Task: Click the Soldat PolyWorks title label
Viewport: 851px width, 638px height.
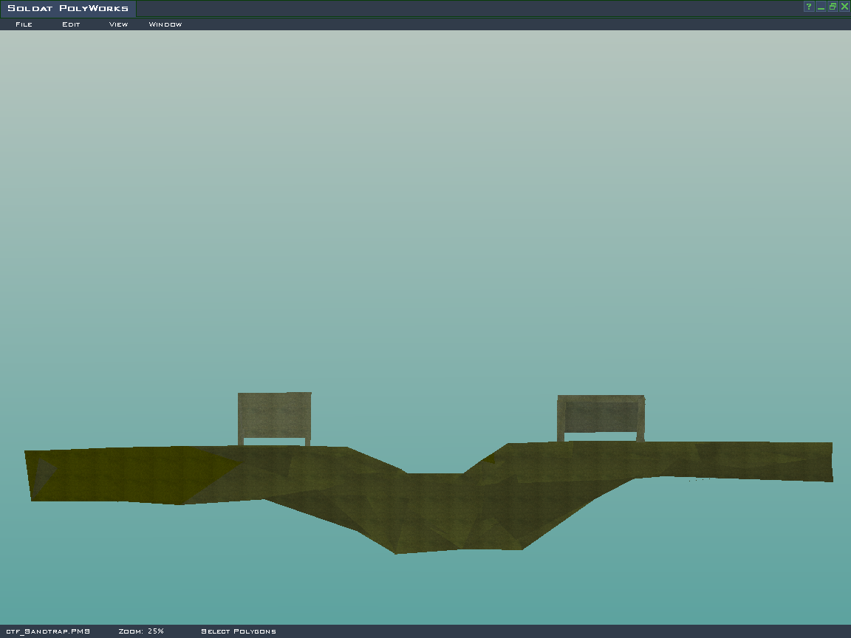Action: point(68,9)
